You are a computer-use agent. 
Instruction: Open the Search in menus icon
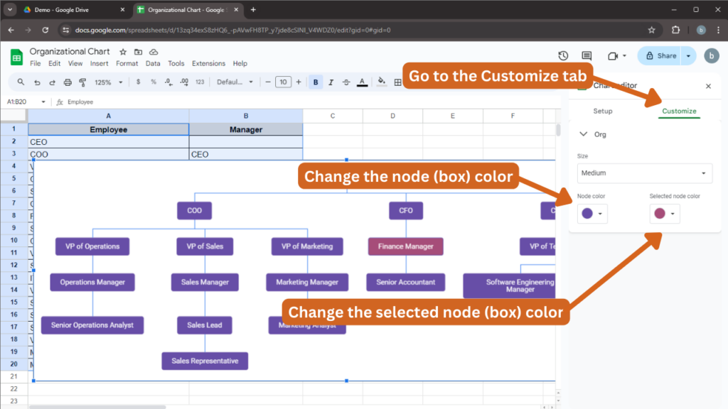coord(21,82)
